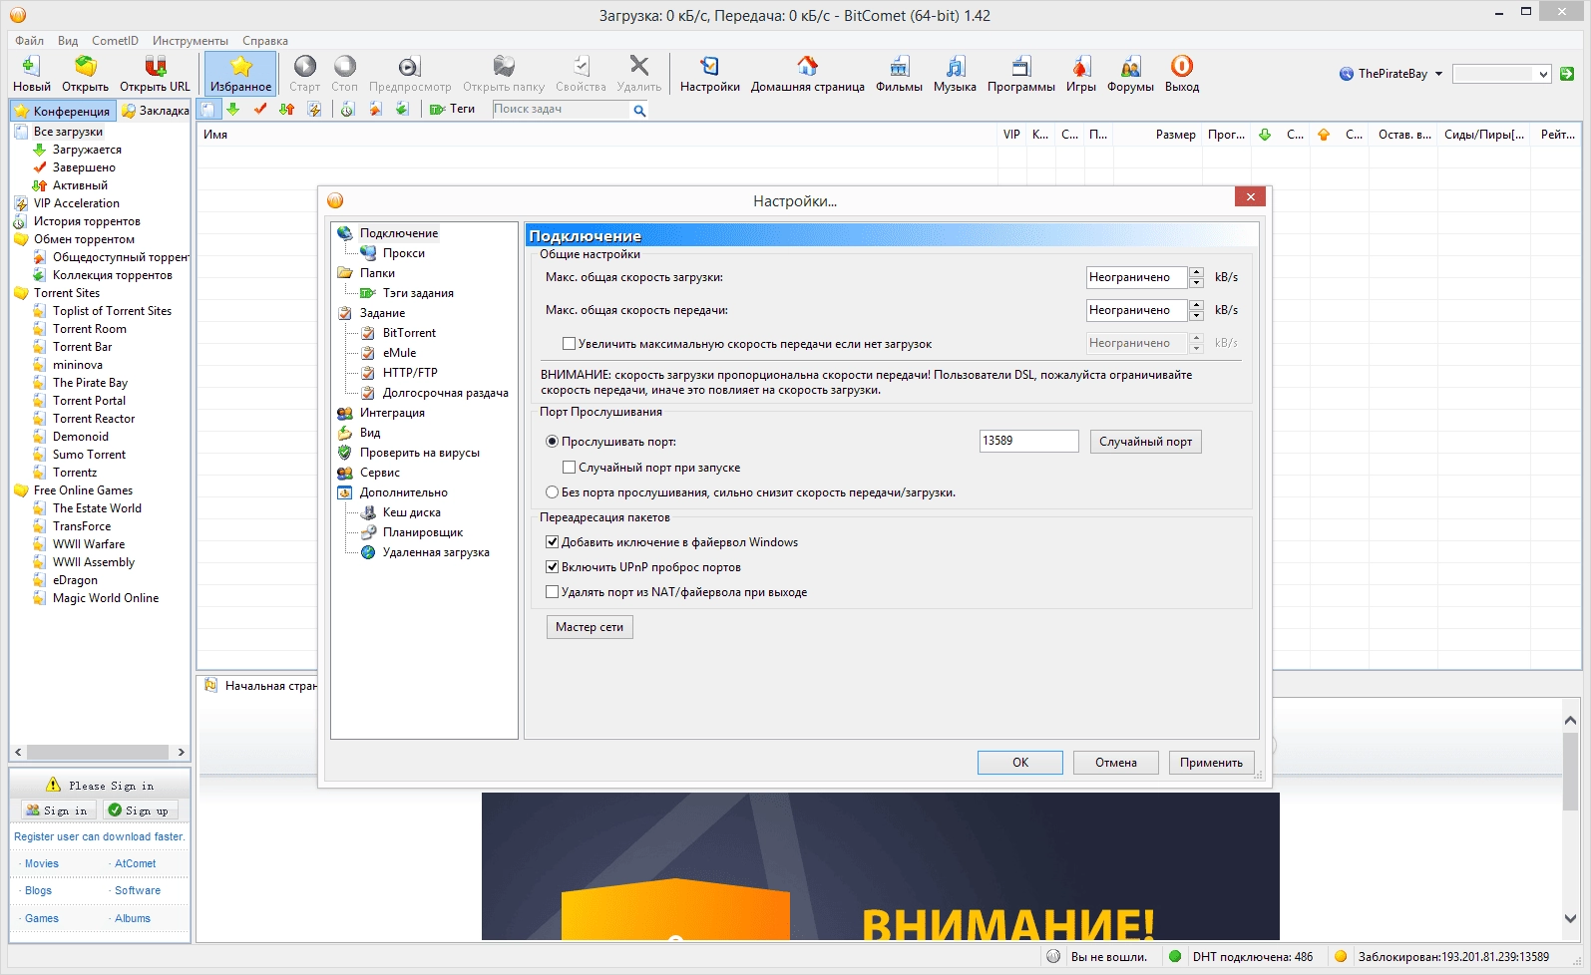Image resolution: width=1591 pixels, height=975 pixels.
Task: Open the Программы toolbar icon
Action: (x=1020, y=74)
